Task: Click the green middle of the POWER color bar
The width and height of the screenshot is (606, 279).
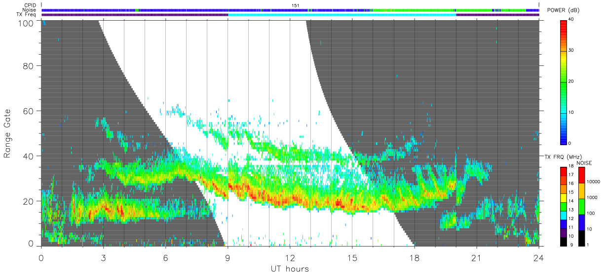Action: (x=564, y=81)
